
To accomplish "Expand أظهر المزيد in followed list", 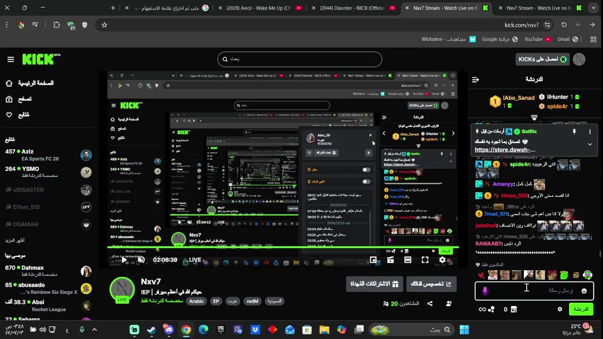I will [15, 241].
